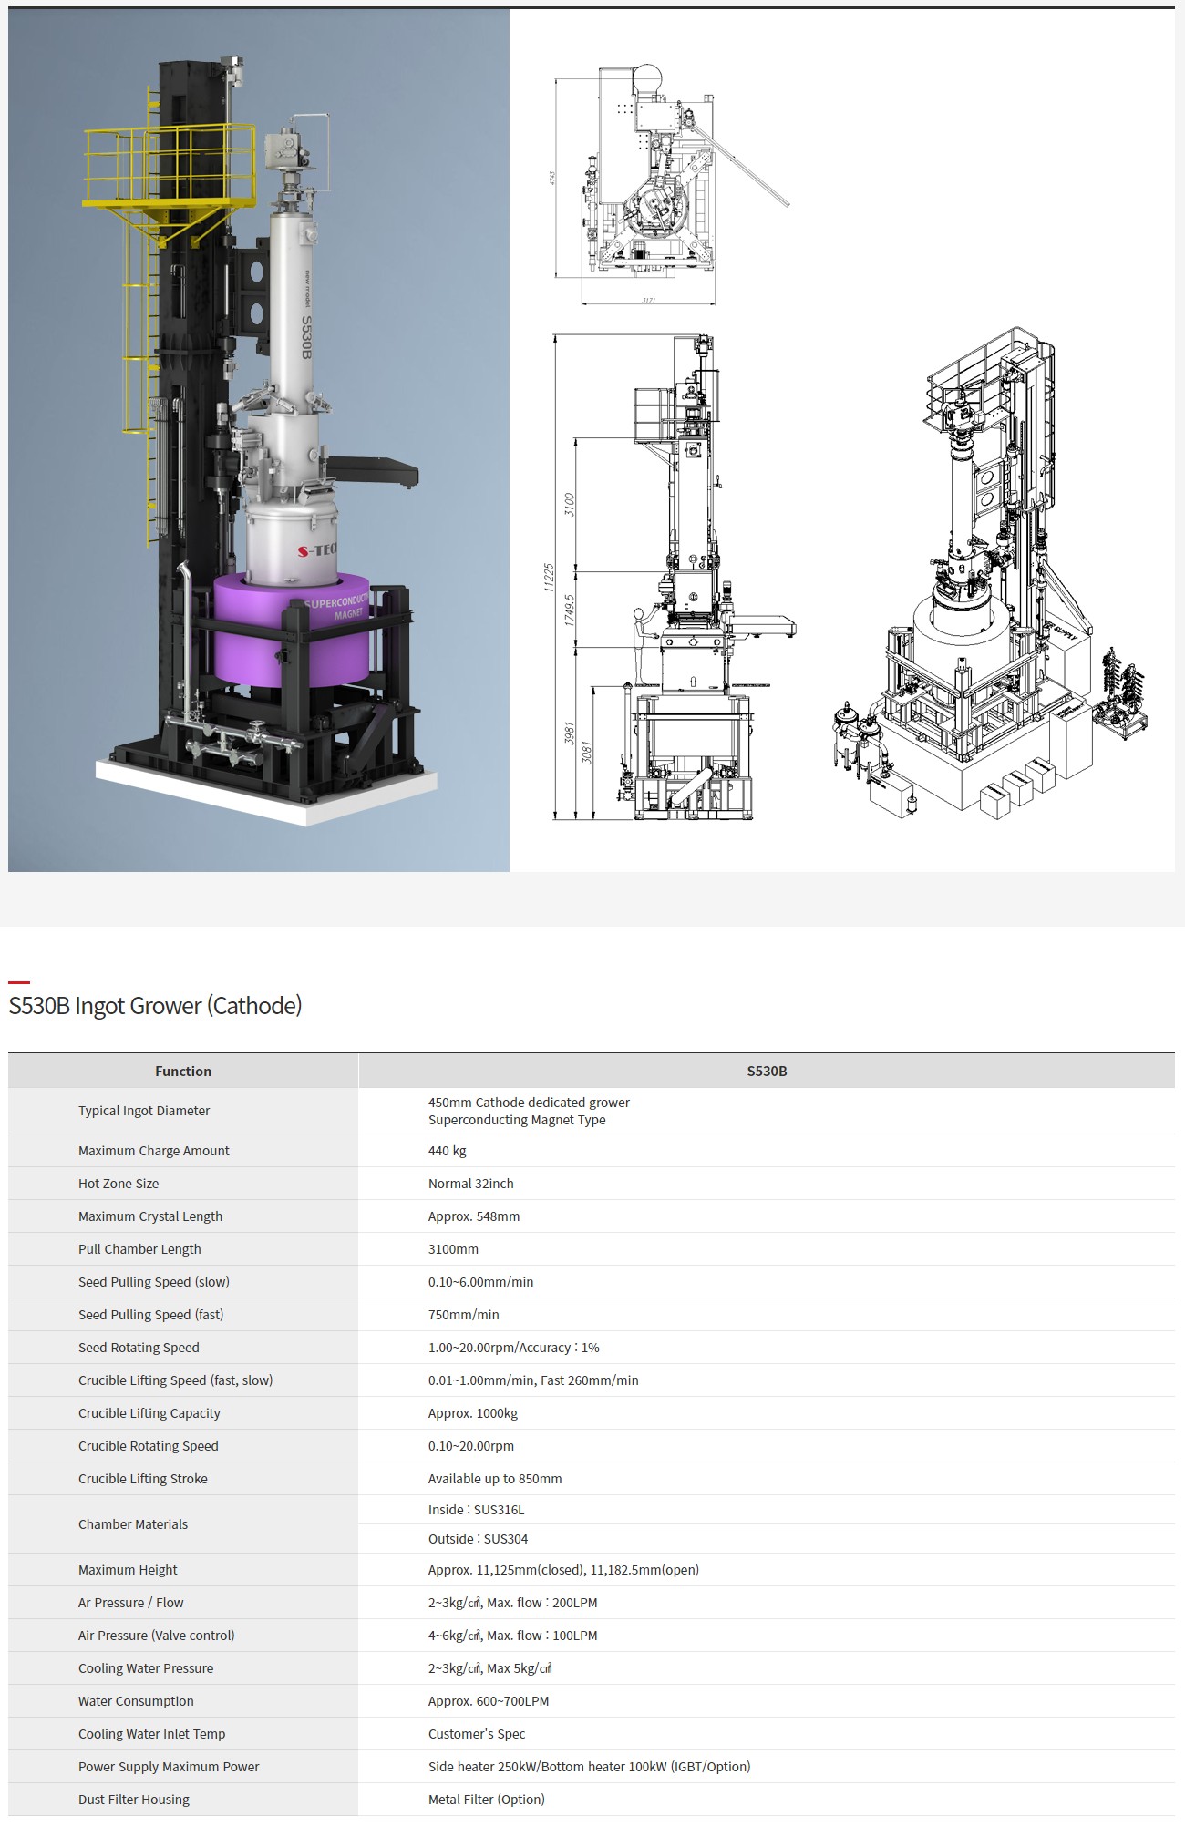This screenshot has width=1185, height=1826.
Task: Select 'Crucible Lifting Speed (fast, slow)' label
Action: (x=176, y=1380)
